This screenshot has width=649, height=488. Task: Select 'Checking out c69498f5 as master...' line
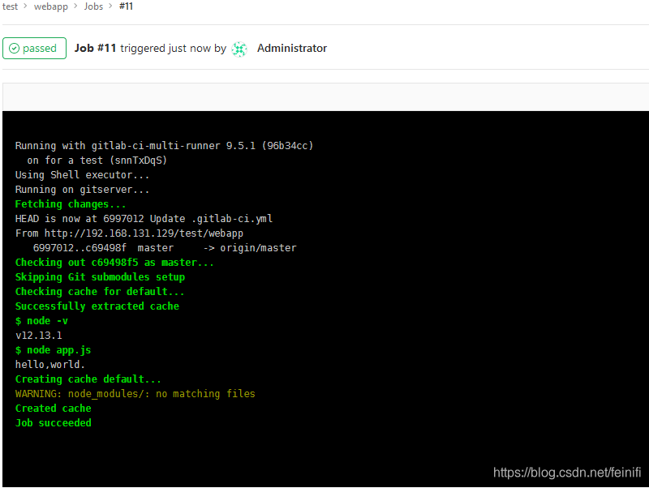coord(114,263)
